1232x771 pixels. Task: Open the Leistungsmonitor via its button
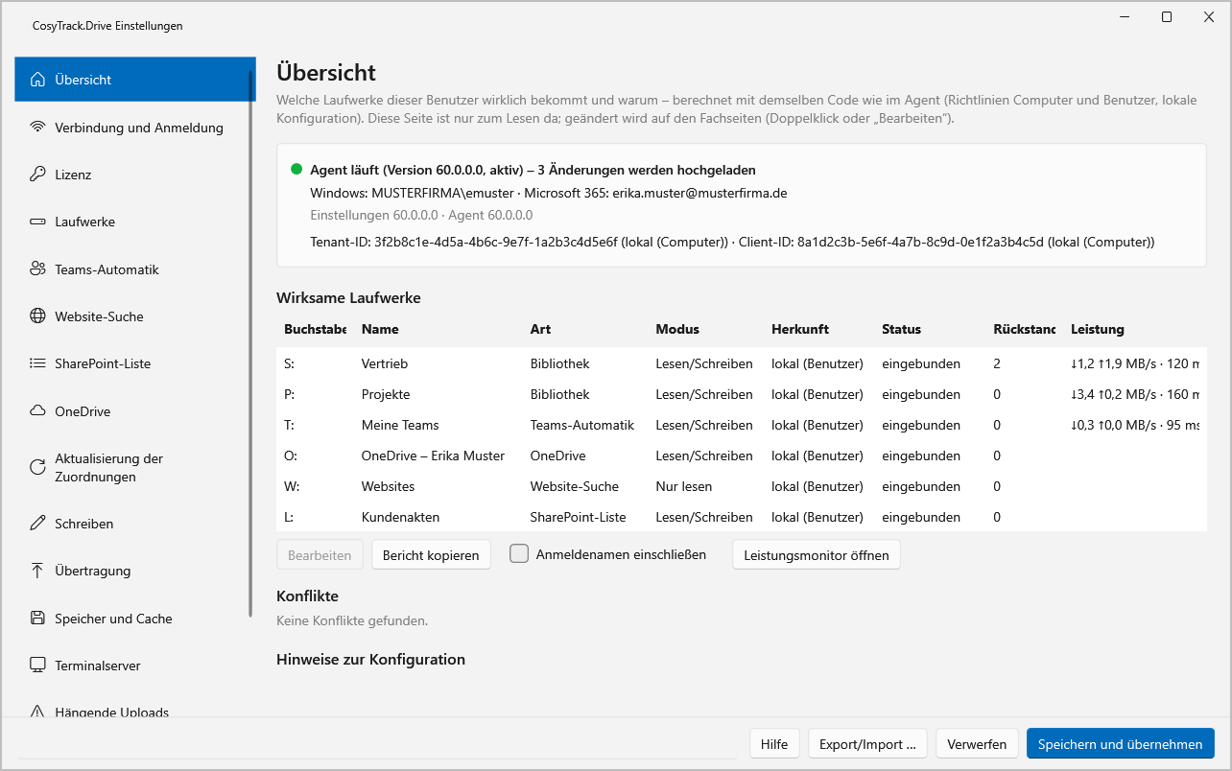point(817,555)
